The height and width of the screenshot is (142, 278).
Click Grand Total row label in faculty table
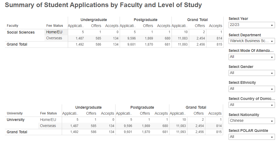tap(17, 44)
